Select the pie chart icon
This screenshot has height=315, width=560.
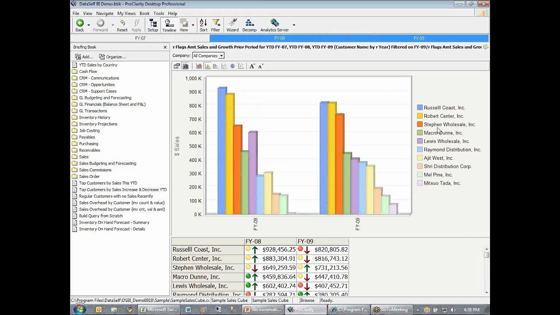coord(233,66)
